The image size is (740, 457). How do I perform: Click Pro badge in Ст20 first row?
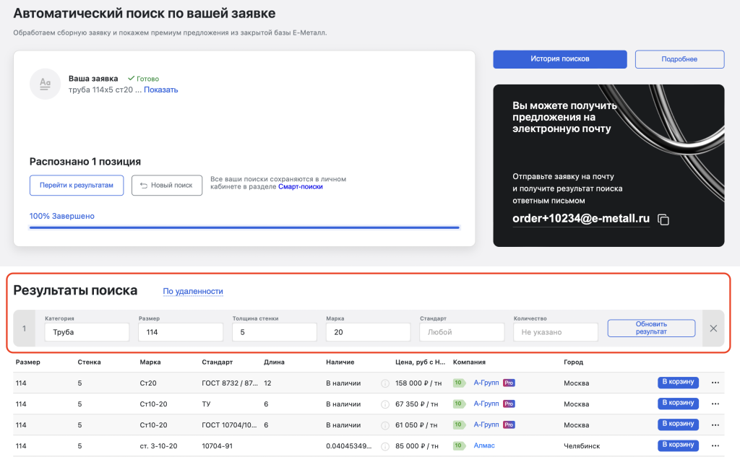pos(509,383)
